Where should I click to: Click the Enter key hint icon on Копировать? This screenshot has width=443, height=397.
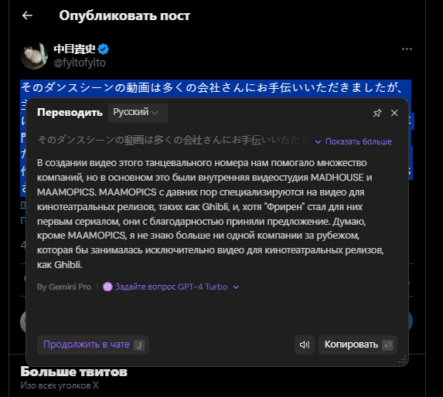click(387, 344)
